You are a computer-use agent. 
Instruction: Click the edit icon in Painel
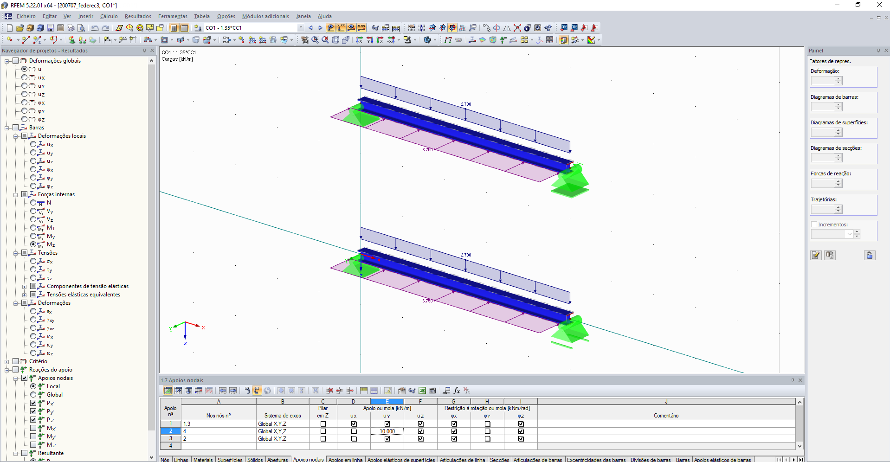(x=816, y=255)
